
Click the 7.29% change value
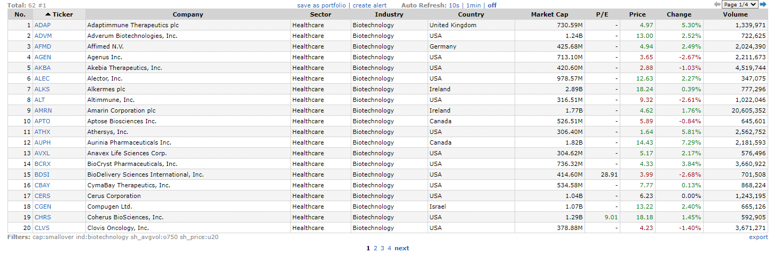click(x=691, y=142)
